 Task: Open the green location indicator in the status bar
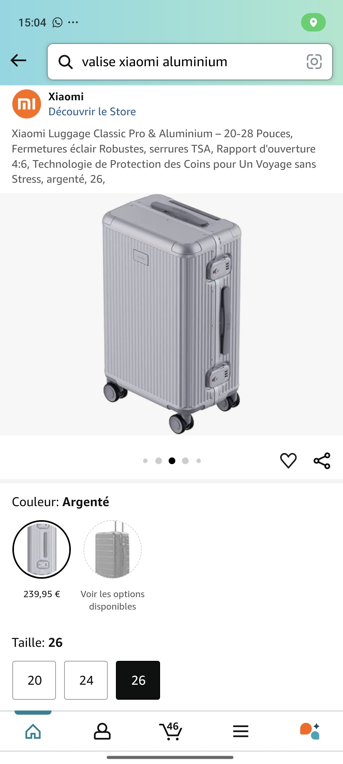point(313,22)
